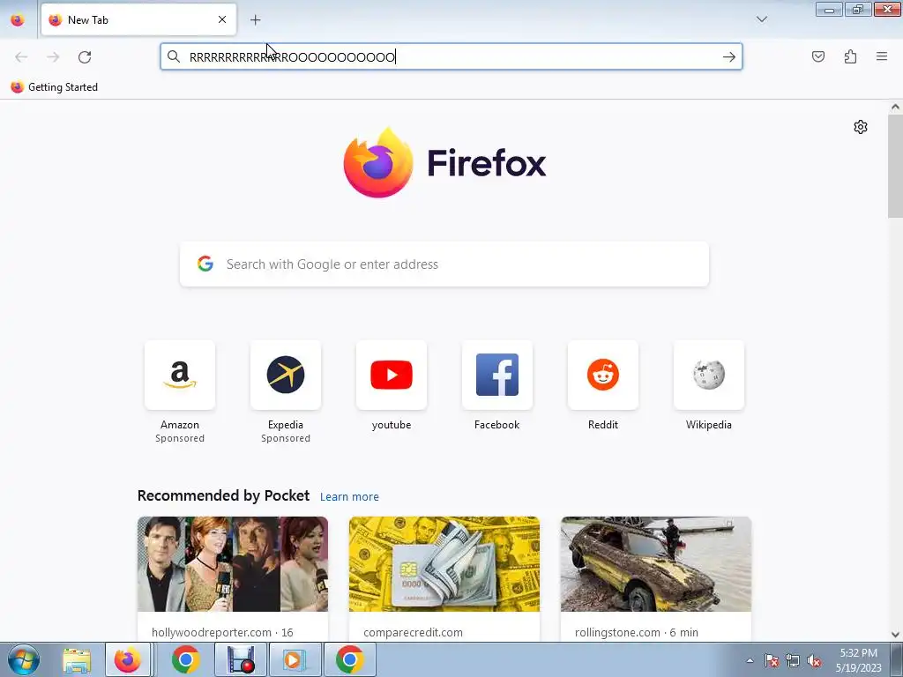Open the comparecredit.com story thumbnail

click(x=444, y=564)
